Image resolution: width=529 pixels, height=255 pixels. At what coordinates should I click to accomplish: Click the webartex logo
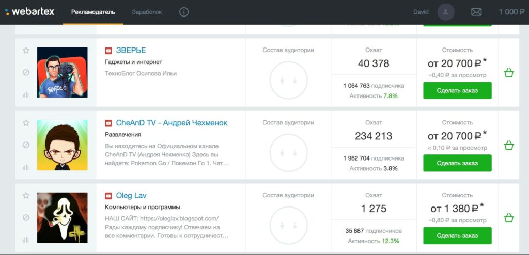(30, 12)
